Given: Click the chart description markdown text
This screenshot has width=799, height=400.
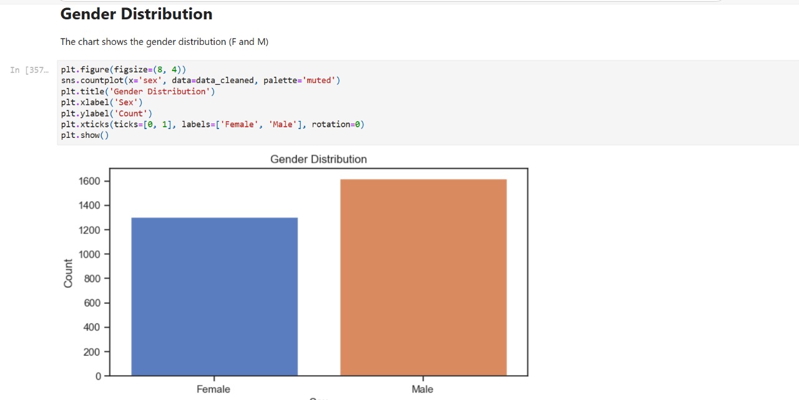Looking at the screenshot, I should 164,42.
